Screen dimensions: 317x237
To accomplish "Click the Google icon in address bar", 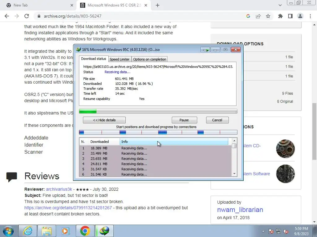I will coord(248,16).
